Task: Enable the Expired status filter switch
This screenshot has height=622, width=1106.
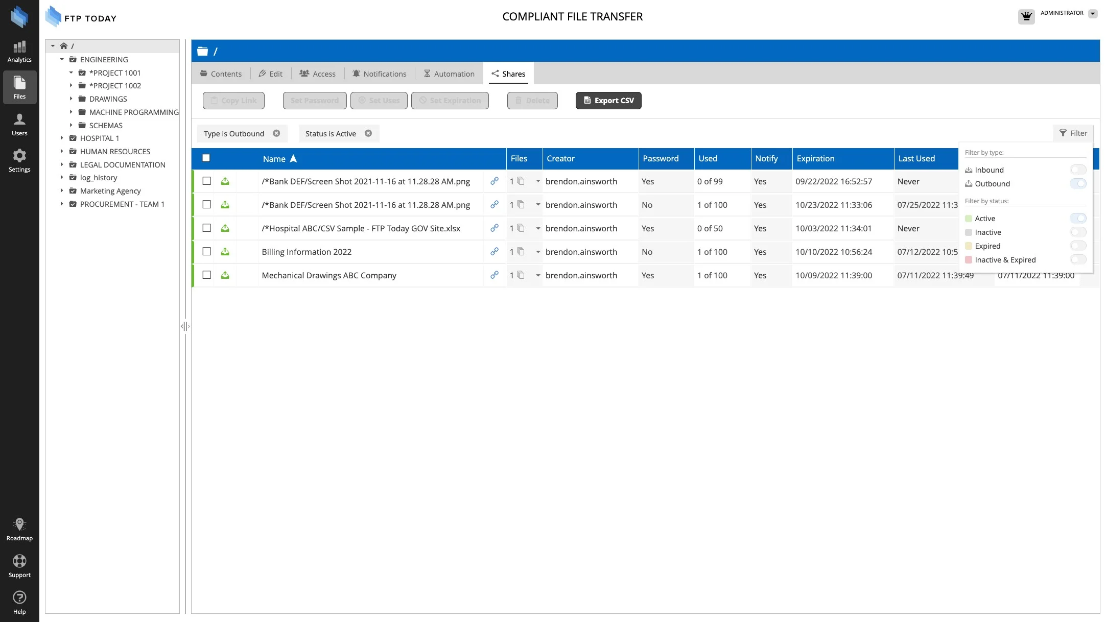Action: 1078,246
